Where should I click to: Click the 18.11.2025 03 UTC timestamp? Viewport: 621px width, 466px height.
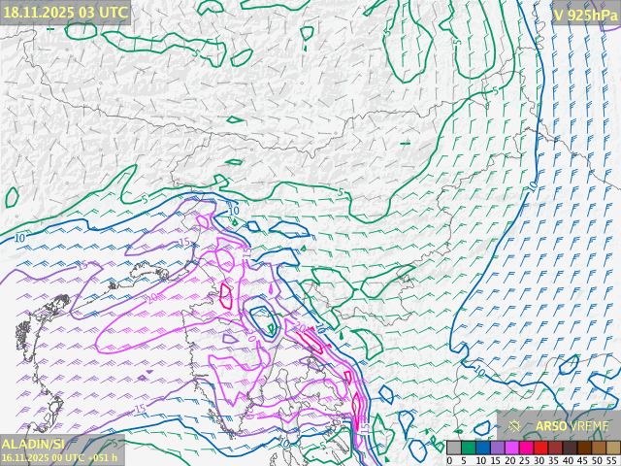click(x=65, y=12)
